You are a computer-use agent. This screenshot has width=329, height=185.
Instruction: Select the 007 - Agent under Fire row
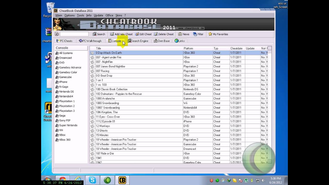pos(179,57)
